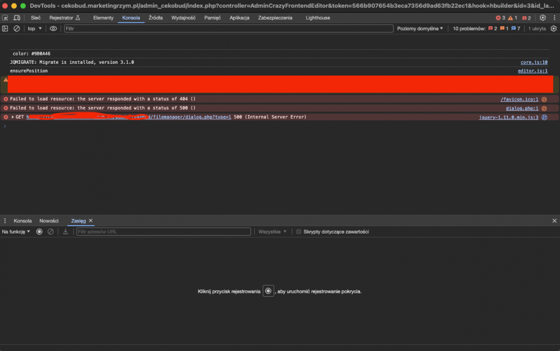Expand the GET 500 error entry
This screenshot has width=560, height=351.
coord(13,117)
